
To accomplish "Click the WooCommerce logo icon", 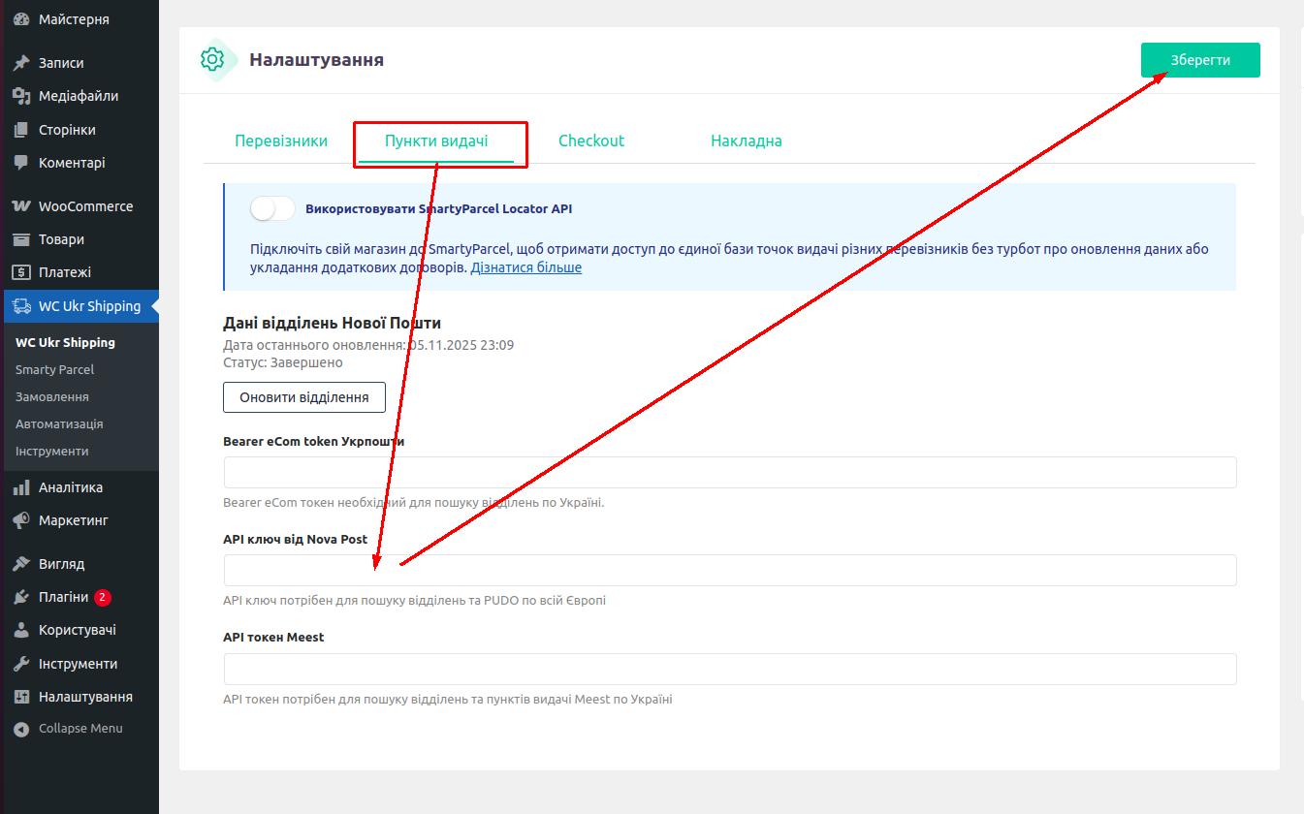I will coord(21,206).
